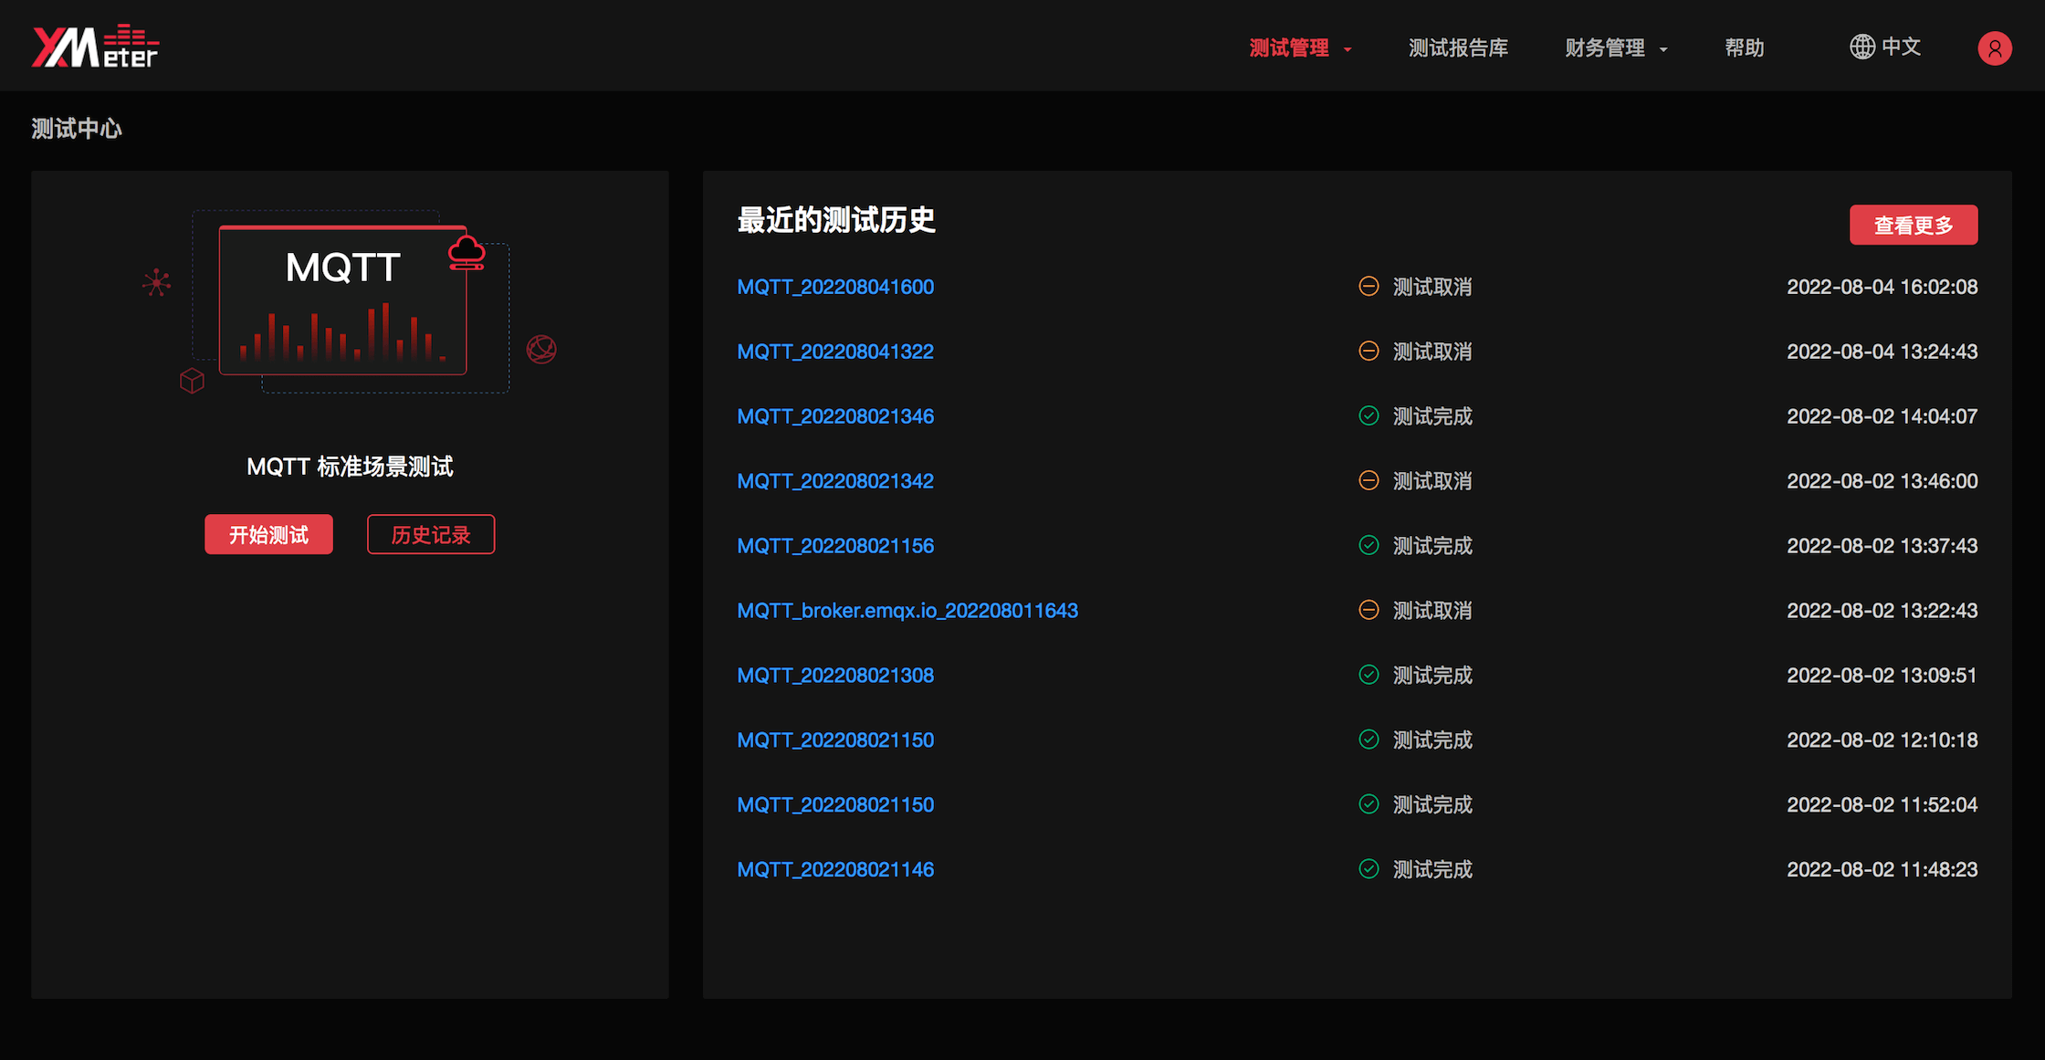This screenshot has height=1060, width=2045.
Task: Click the MQTT chart illustration thumbnail
Action: [343, 301]
